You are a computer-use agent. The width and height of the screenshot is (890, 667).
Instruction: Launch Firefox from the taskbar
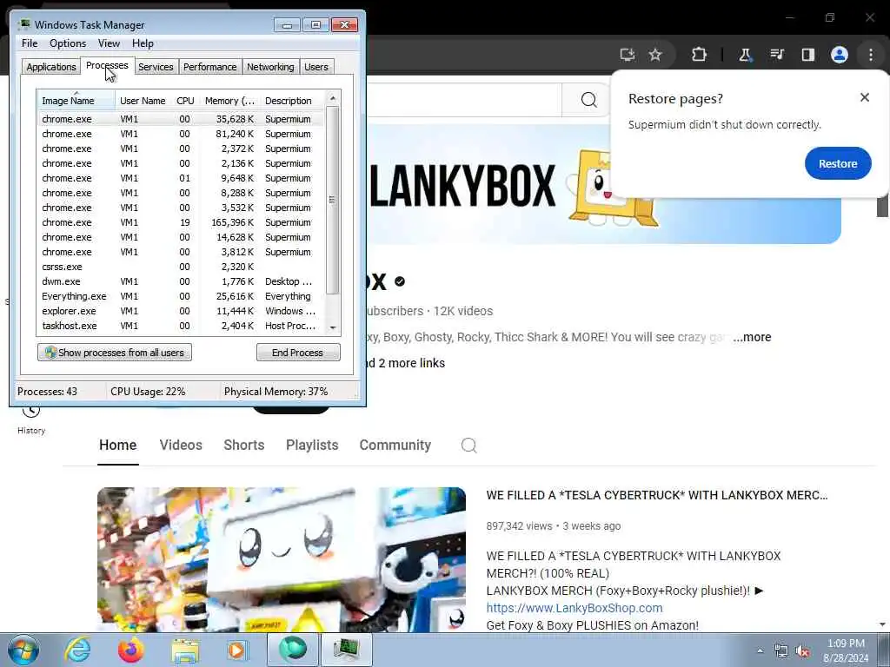point(130,650)
